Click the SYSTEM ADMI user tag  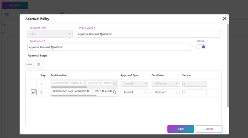pyautogui.click(x=103, y=91)
